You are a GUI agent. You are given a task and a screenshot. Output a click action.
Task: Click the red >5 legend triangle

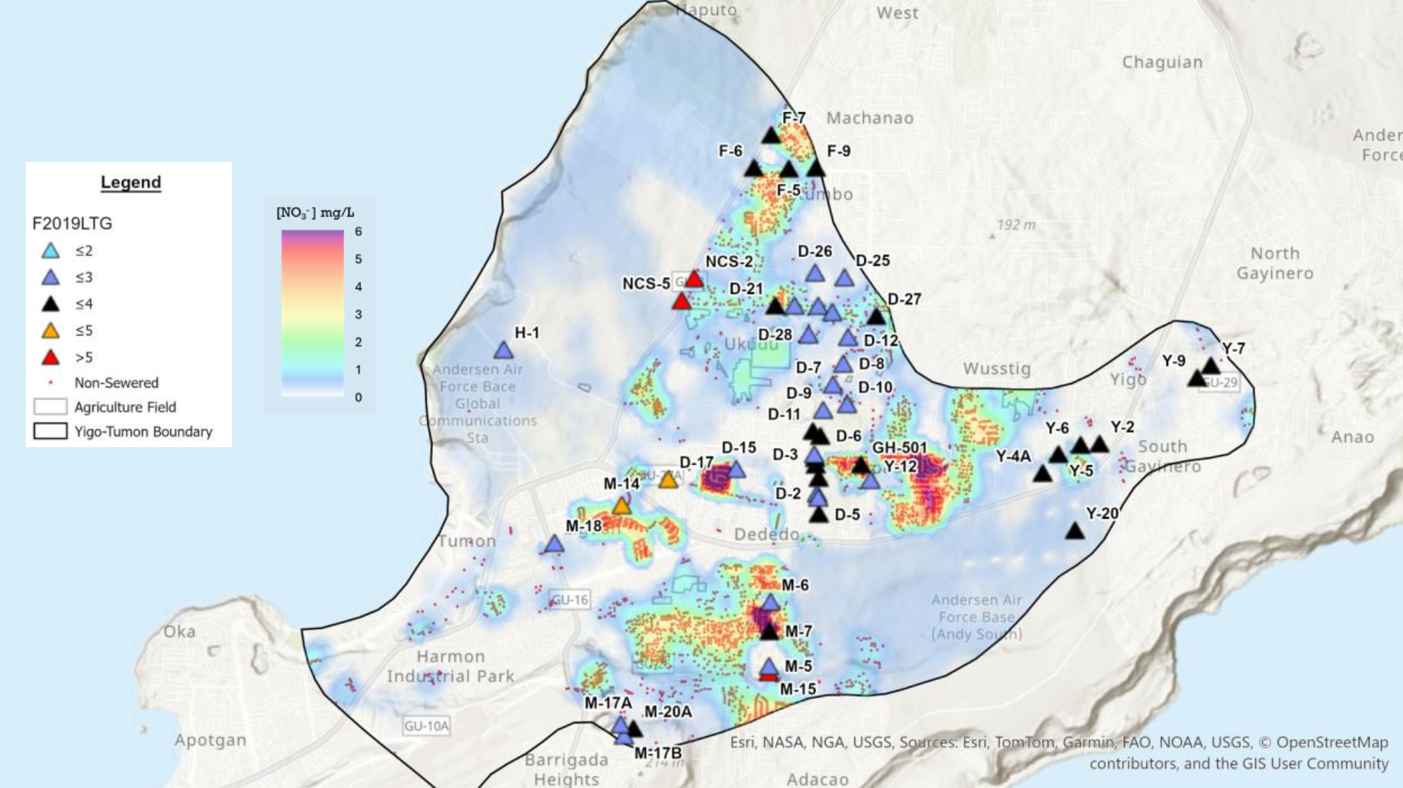point(50,357)
